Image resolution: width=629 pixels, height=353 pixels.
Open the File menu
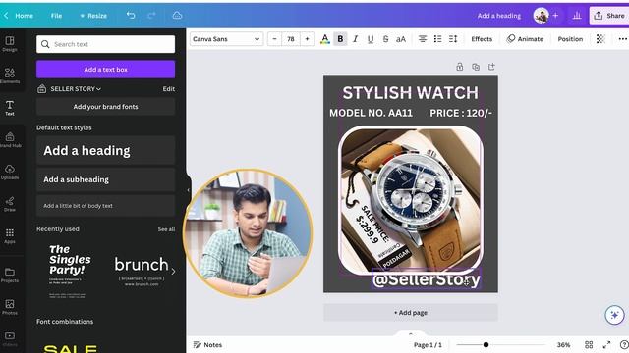(x=56, y=16)
